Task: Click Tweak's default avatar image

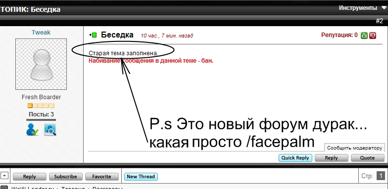Action: point(41,64)
